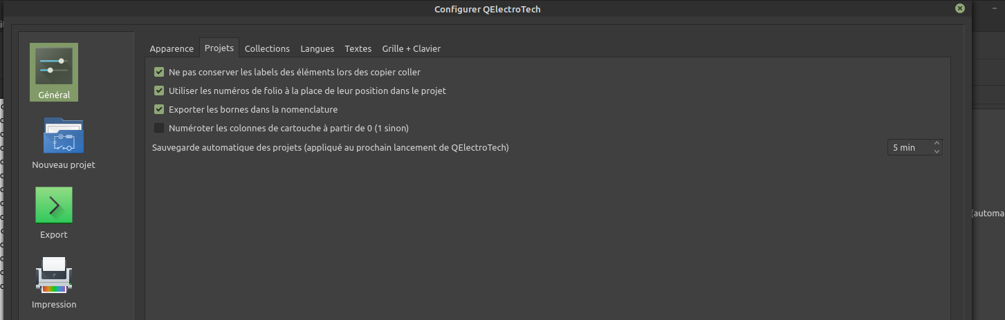This screenshot has height=320, width=1005.
Task: Uncheck 'Utiliser les numéros de folio' option
Action: click(159, 91)
